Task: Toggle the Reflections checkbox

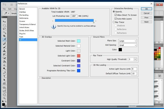Action: point(116,29)
